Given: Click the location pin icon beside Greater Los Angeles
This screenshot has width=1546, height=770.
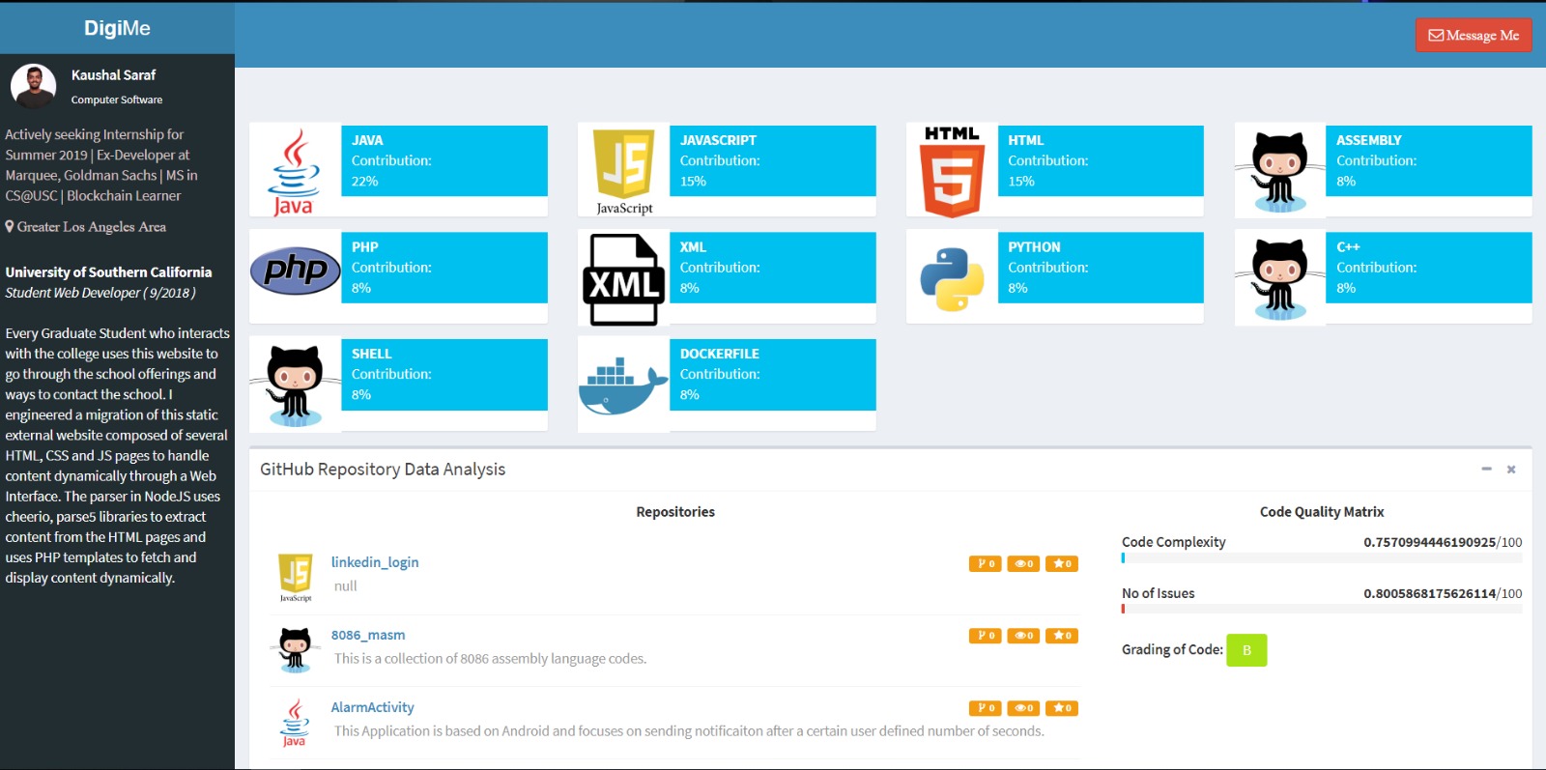Looking at the screenshot, I should pos(10,226).
